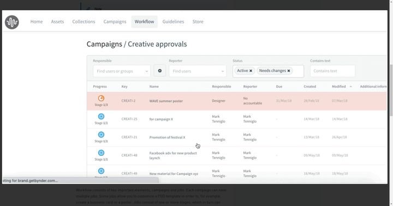393x206 pixels.
Task: Open the job named for campaign X
Action: pyautogui.click(x=161, y=119)
